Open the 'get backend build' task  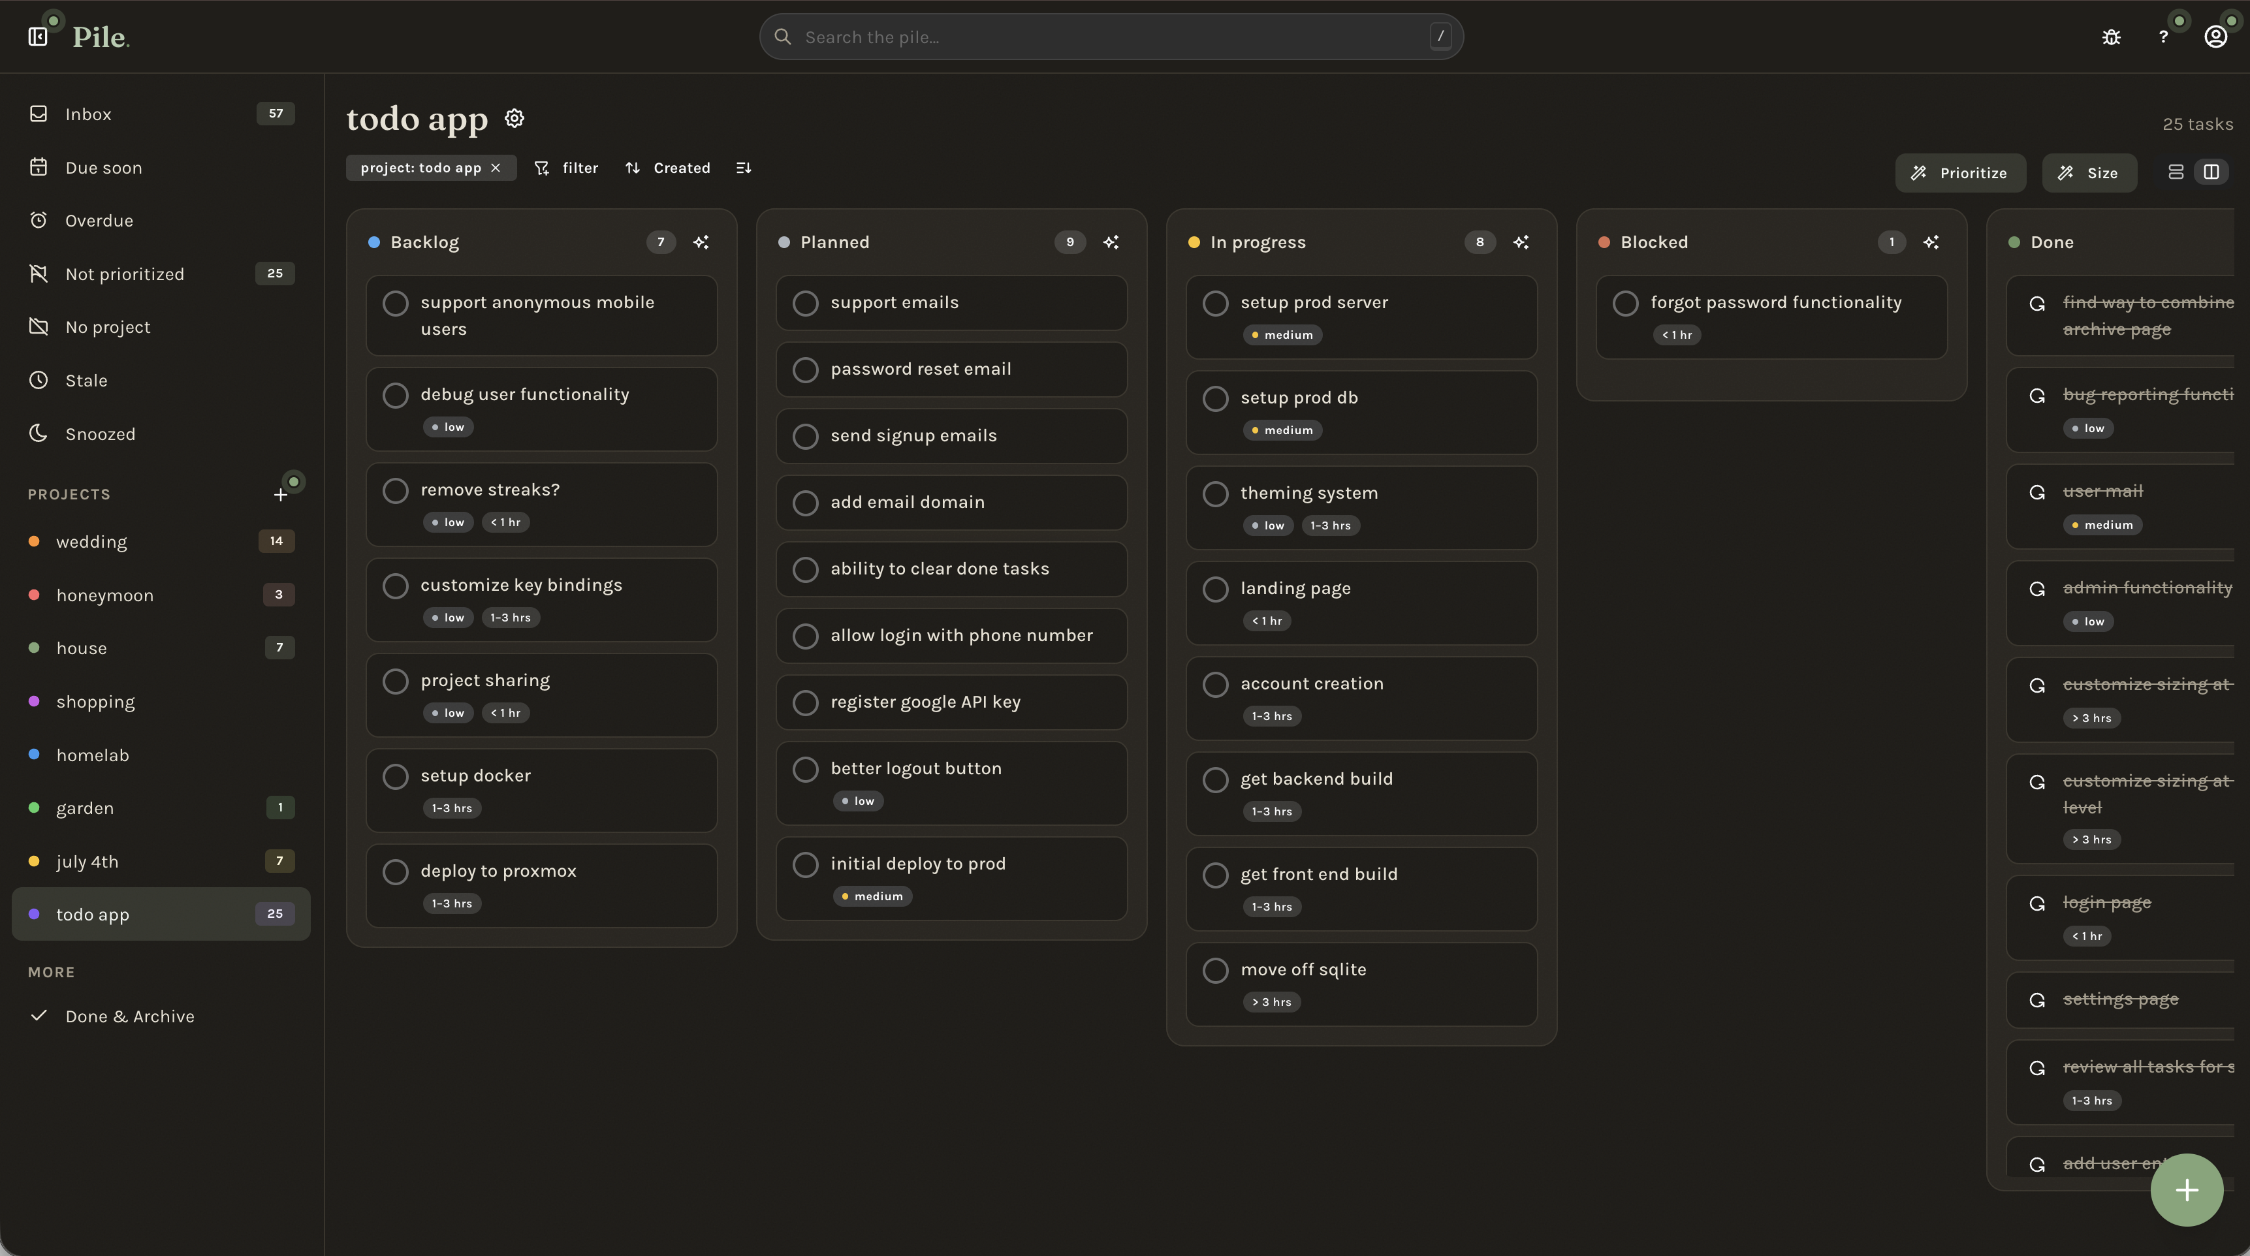(x=1361, y=794)
